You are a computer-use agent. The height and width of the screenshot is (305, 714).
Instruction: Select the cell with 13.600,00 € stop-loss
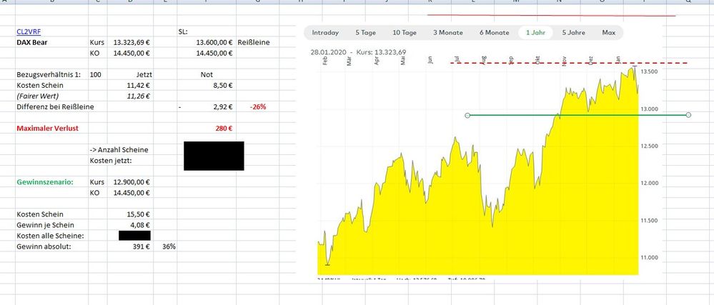point(214,43)
